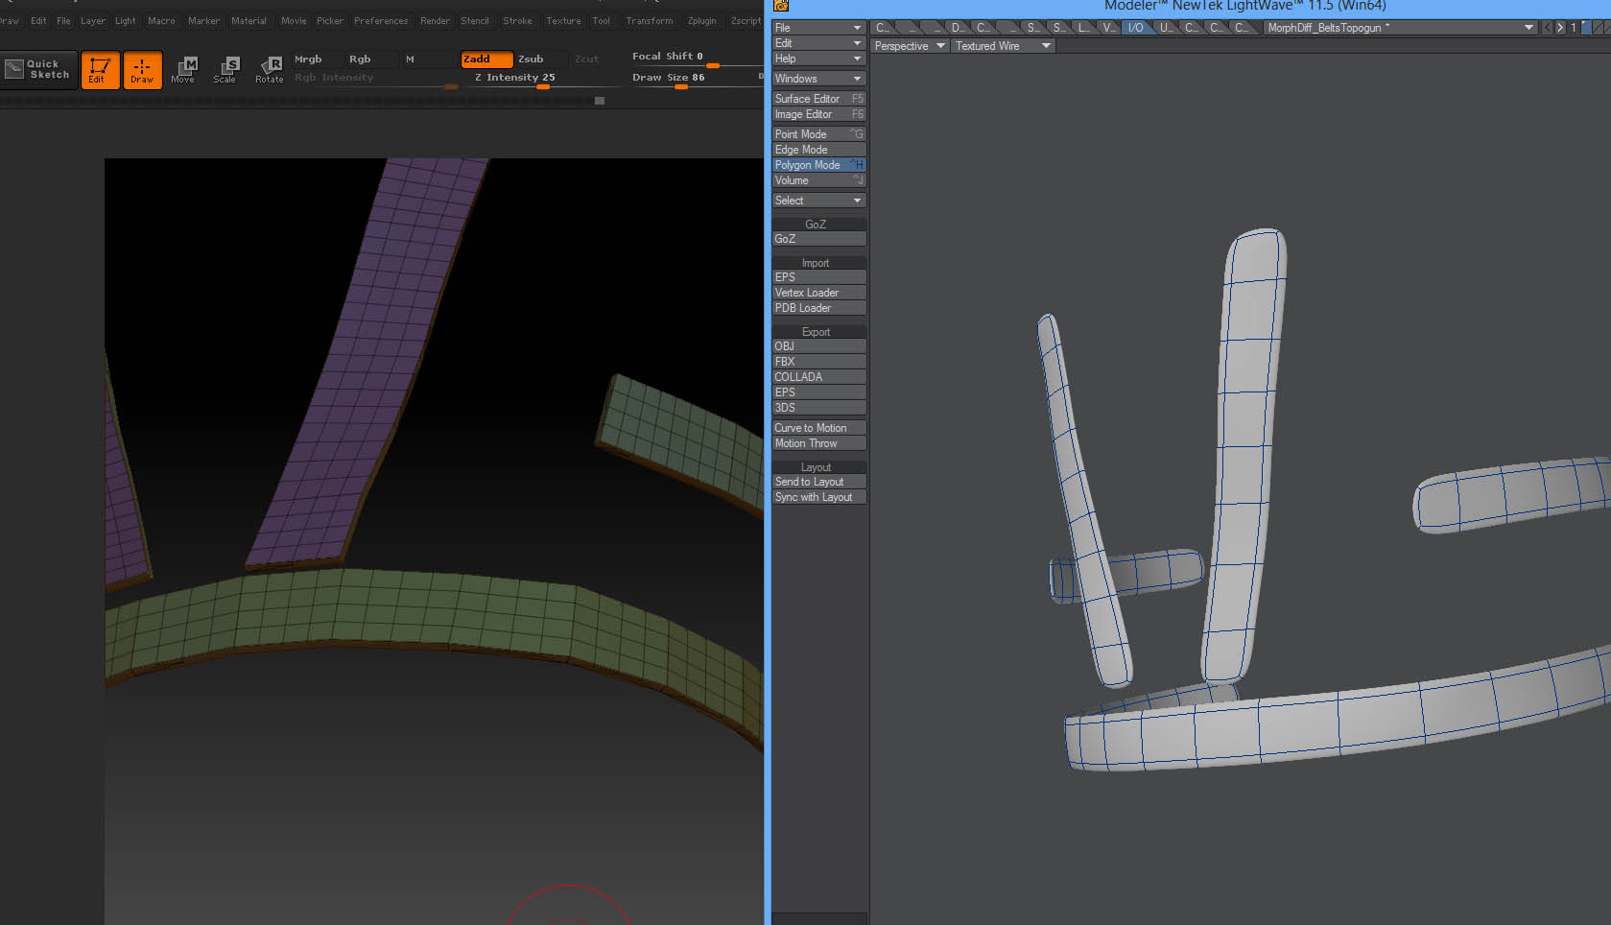Image resolution: width=1611 pixels, height=925 pixels.
Task: Click the LightWave Modeler app icon
Action: 781,6
